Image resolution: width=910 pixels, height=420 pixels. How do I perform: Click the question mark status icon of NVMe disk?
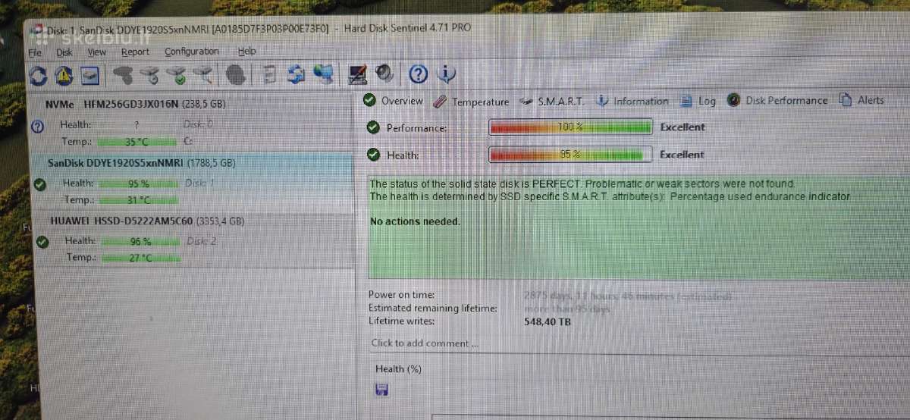pyautogui.click(x=37, y=127)
